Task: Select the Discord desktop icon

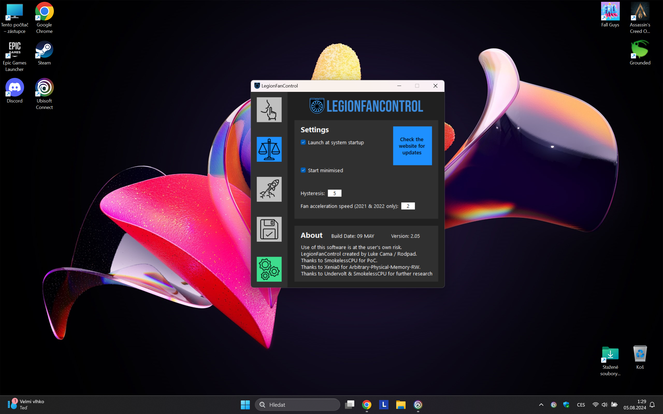Action: pos(15,91)
